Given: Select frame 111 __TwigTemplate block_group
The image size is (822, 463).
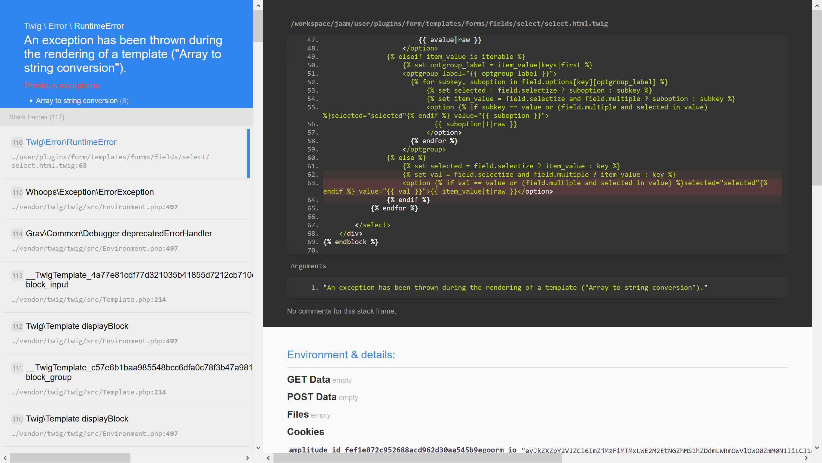Looking at the screenshot, I should tap(126, 379).
